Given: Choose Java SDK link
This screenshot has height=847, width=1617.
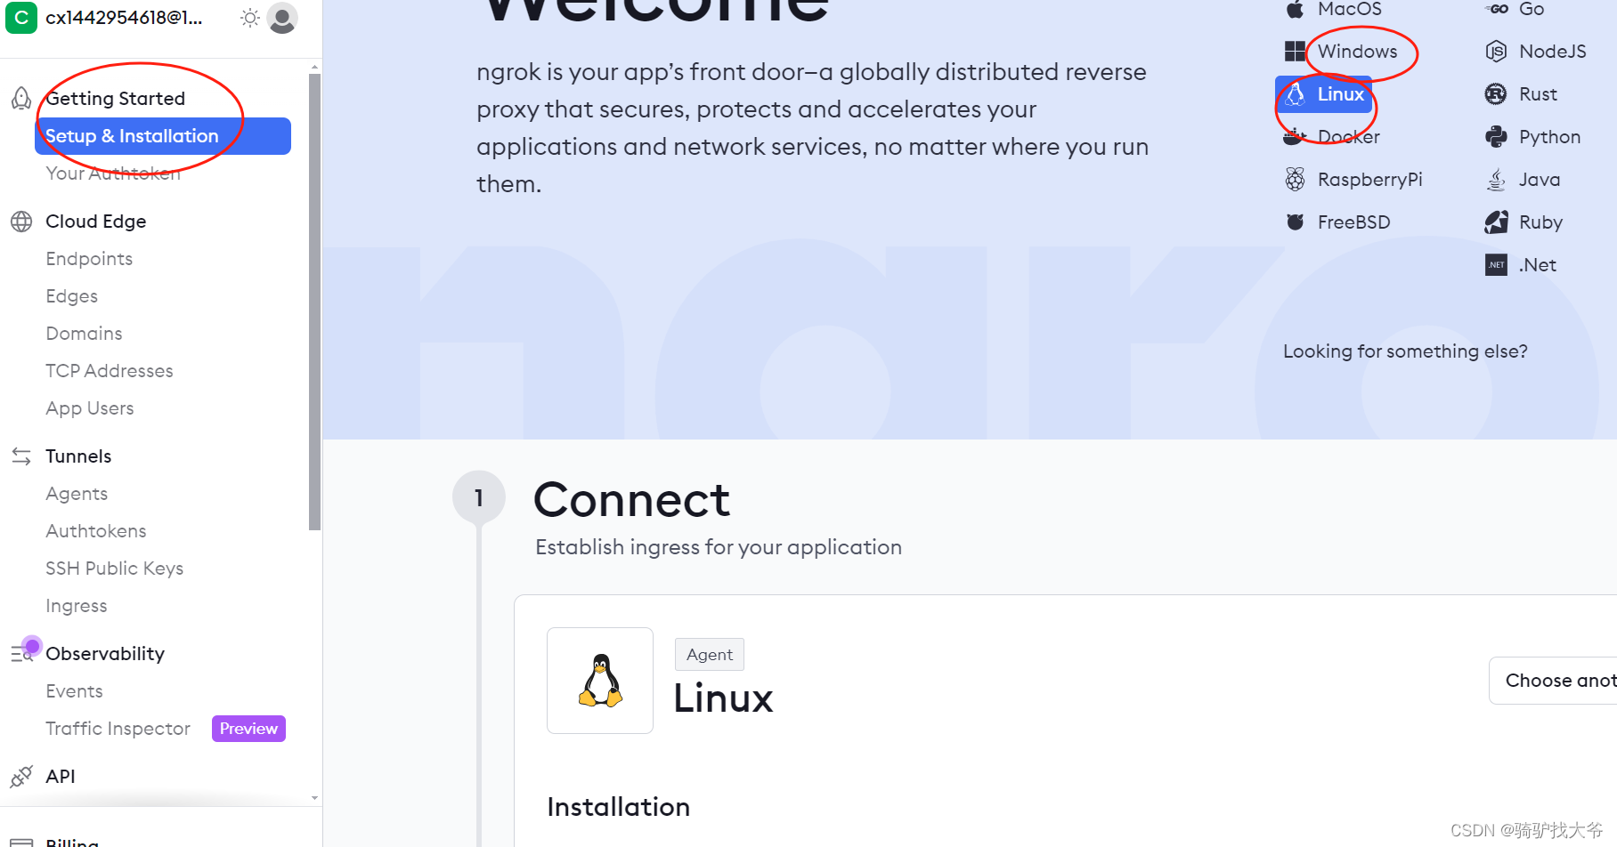Looking at the screenshot, I should 1540,180.
